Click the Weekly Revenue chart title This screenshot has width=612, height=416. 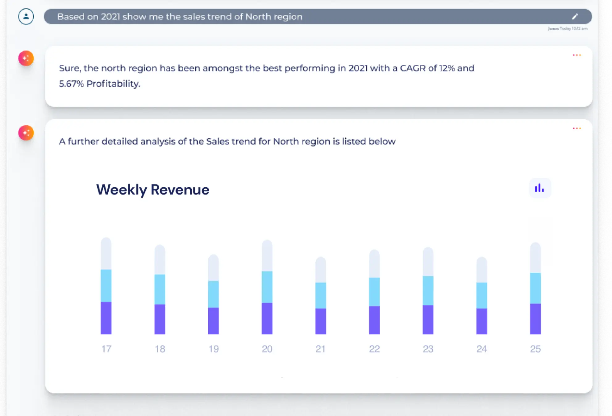coord(152,190)
